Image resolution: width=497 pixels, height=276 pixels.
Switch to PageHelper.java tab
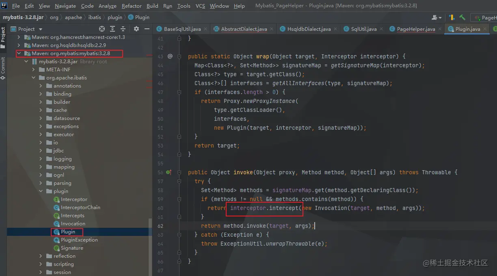pos(416,29)
